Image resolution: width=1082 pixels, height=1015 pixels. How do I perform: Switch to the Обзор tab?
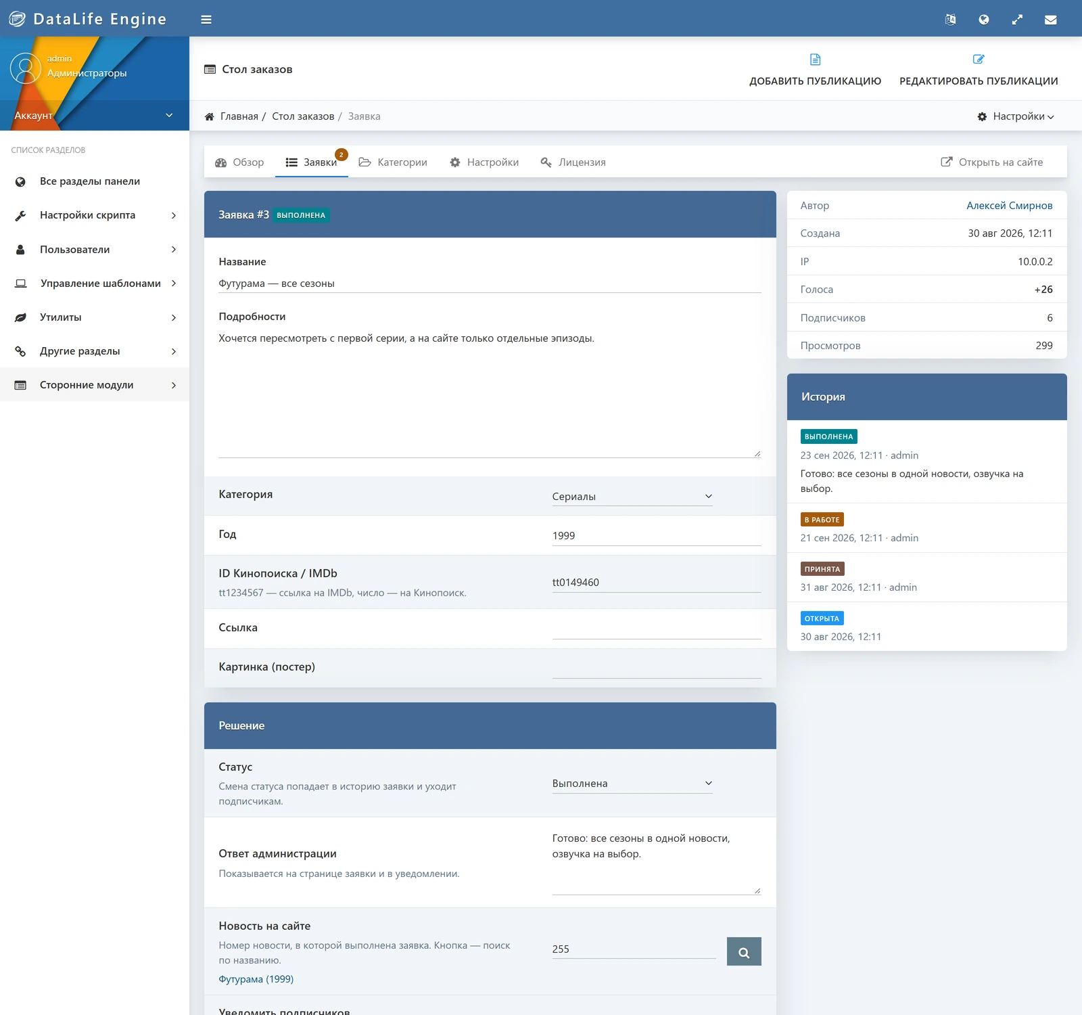click(239, 162)
